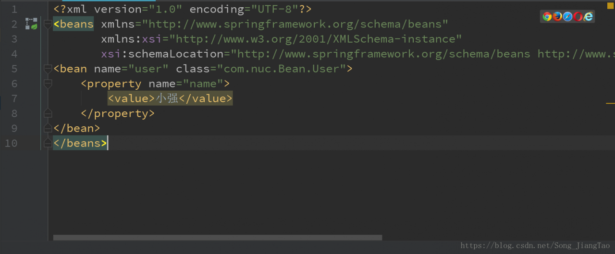This screenshot has width=615, height=254.
Task: Collapse the beans root tag fold
Action: click(48, 24)
